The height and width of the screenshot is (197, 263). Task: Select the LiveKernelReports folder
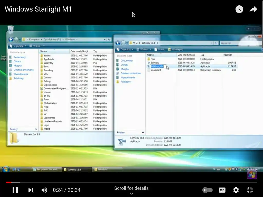pyautogui.click(x=52, y=121)
